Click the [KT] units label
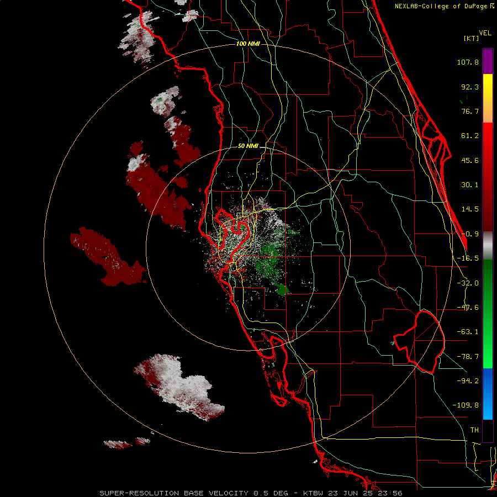 471,38
